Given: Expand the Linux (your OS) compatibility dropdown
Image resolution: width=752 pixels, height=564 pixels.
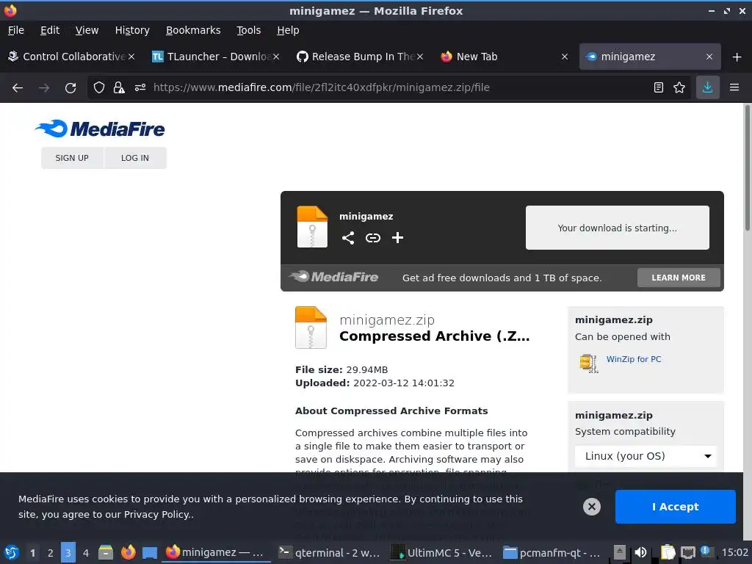Looking at the screenshot, I should pos(646,456).
